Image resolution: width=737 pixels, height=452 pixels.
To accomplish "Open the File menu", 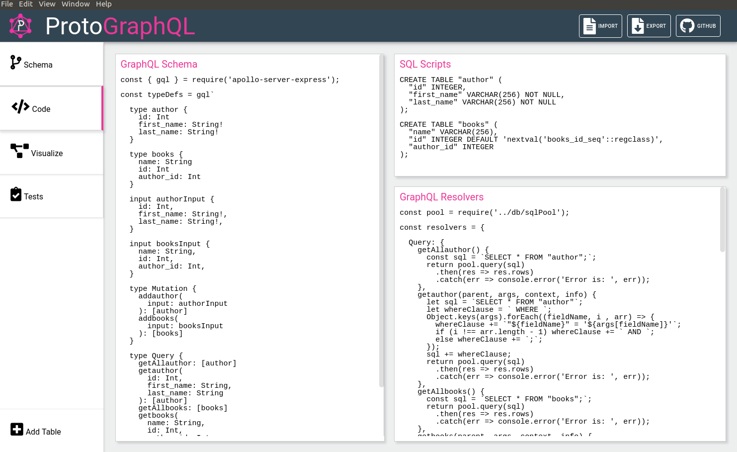I will coord(7,4).
